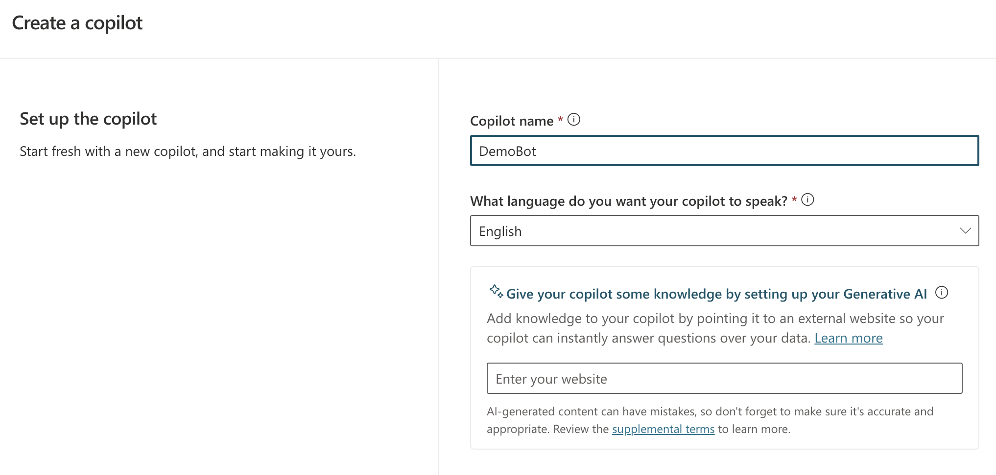Open the Generative AI info tooltip icon
Image resolution: width=996 pixels, height=475 pixels.
(x=942, y=293)
